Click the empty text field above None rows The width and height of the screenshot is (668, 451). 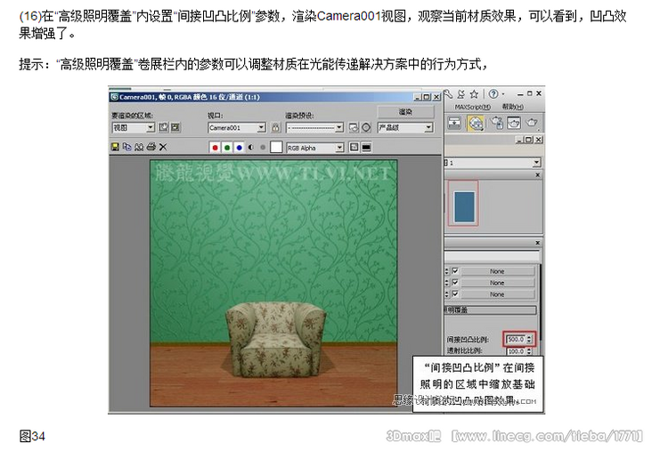tap(492, 256)
